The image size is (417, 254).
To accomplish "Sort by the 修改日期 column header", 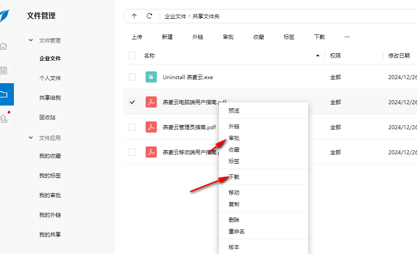I will coord(399,55).
